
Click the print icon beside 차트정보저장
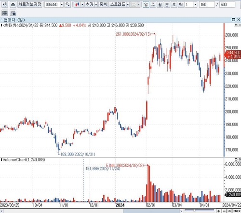coord(13,4)
